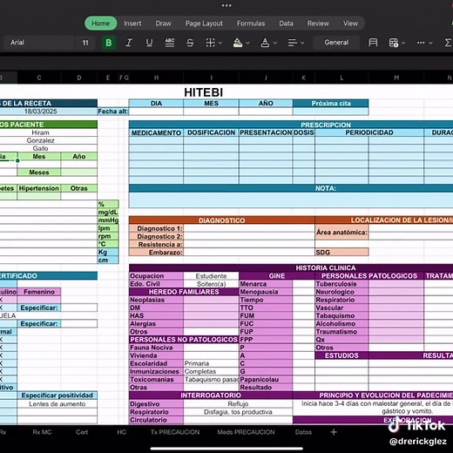Expand the more options chevron
The height and width of the screenshot is (453, 453).
coord(430,43)
